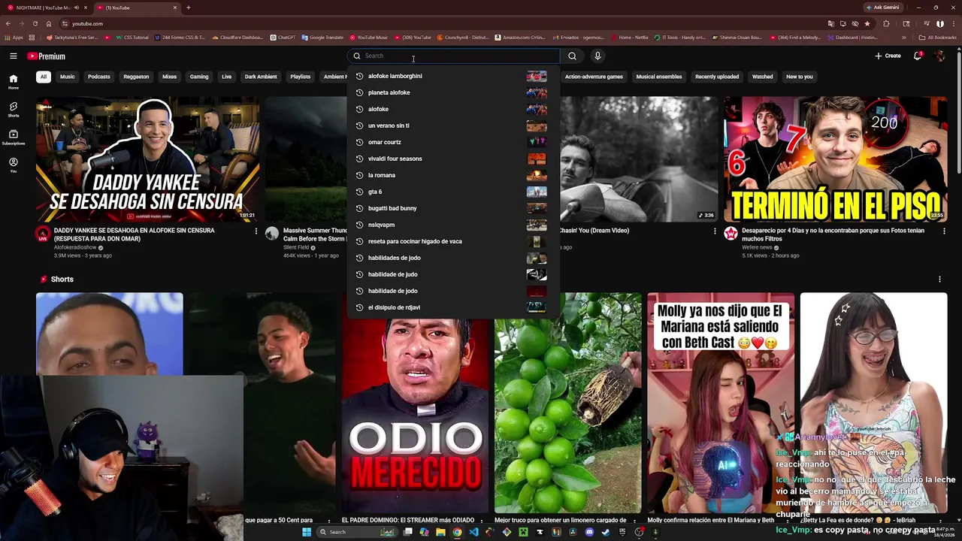Choose suggestion 'bugatti bad bunny'
This screenshot has height=541, width=962.
(x=452, y=208)
